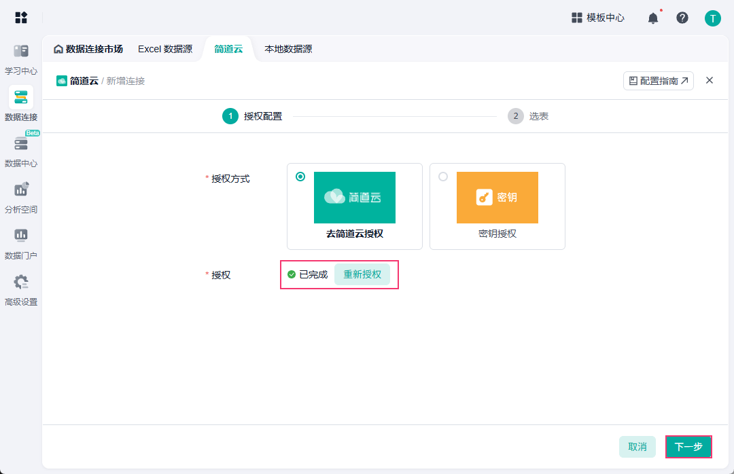The image size is (734, 474).
Task: Click 下一步 to continue
Action: point(688,447)
